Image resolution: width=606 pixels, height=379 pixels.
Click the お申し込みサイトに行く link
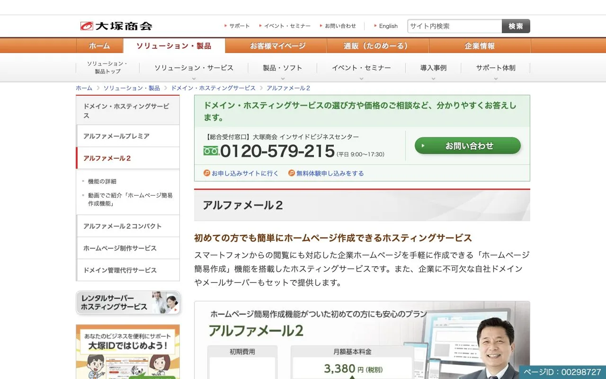[245, 173]
